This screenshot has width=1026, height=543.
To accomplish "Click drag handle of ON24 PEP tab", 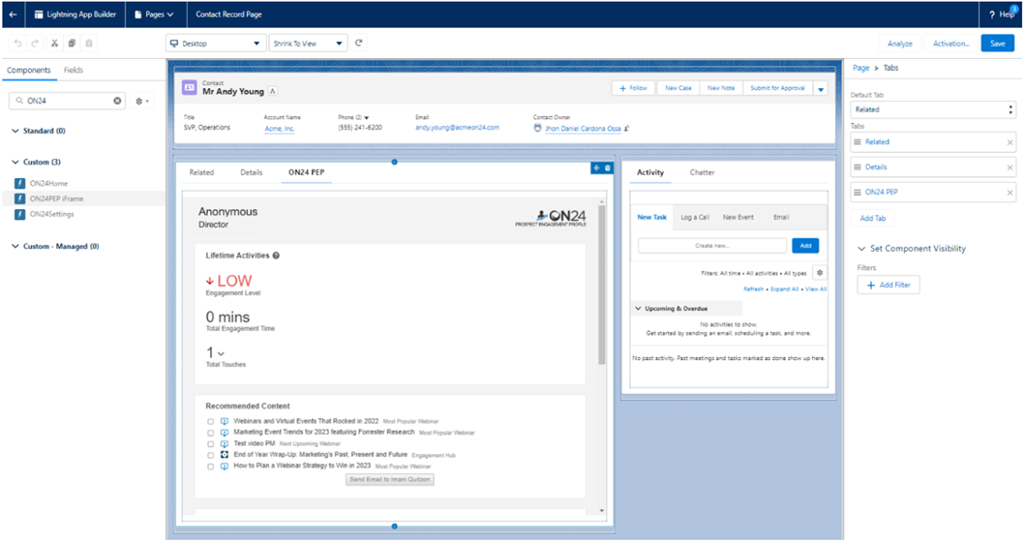I will pos(858,193).
